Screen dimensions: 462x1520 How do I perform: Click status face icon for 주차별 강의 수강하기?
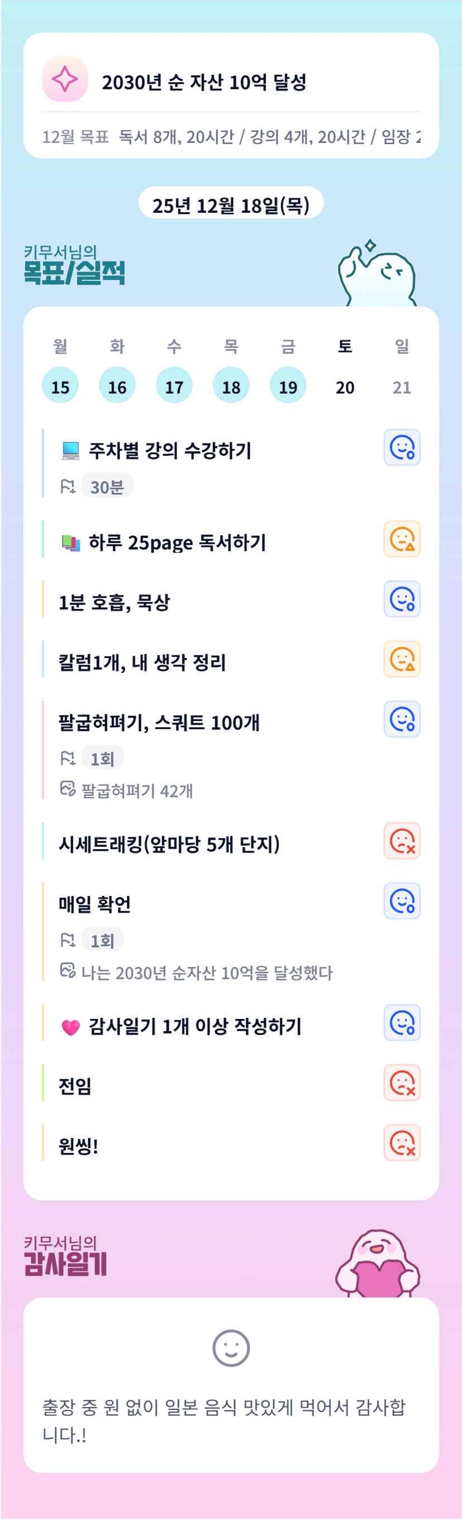(402, 447)
